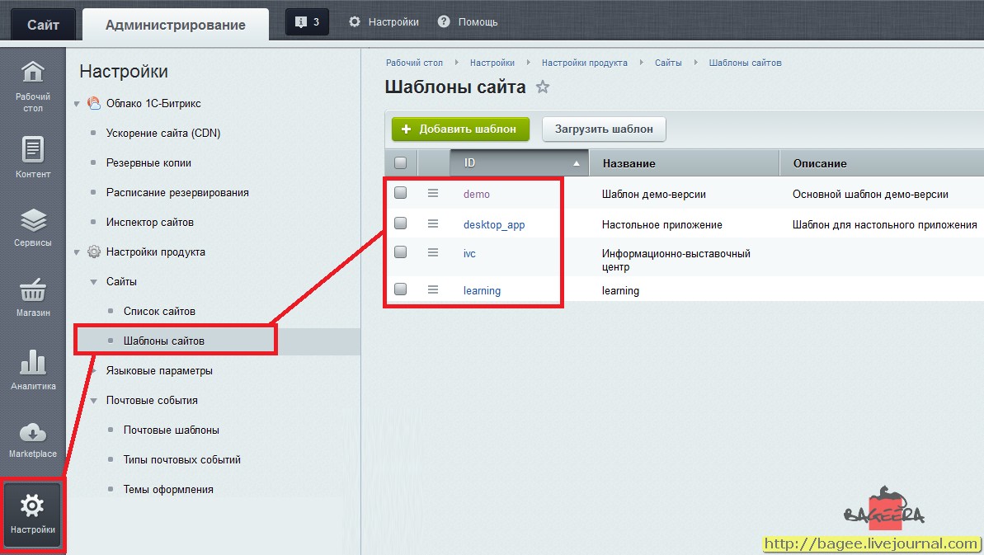984x555 pixels.
Task: Check the demo template checkbox
Action: pos(400,192)
